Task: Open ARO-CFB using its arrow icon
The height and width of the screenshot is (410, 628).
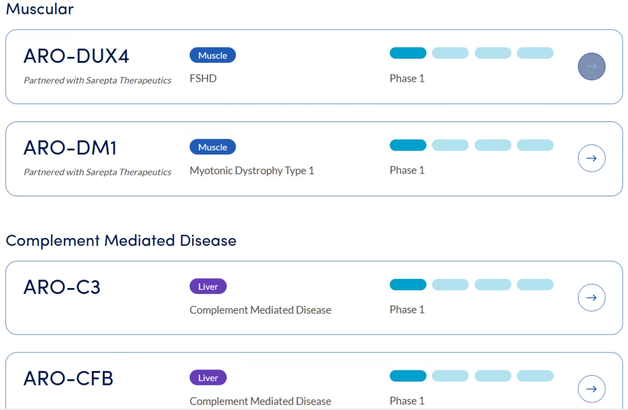Action: click(591, 389)
